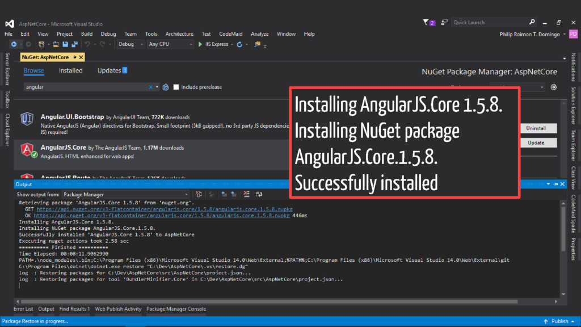Click the Undo arrow icon
This screenshot has width=581, height=327.
[87, 44]
